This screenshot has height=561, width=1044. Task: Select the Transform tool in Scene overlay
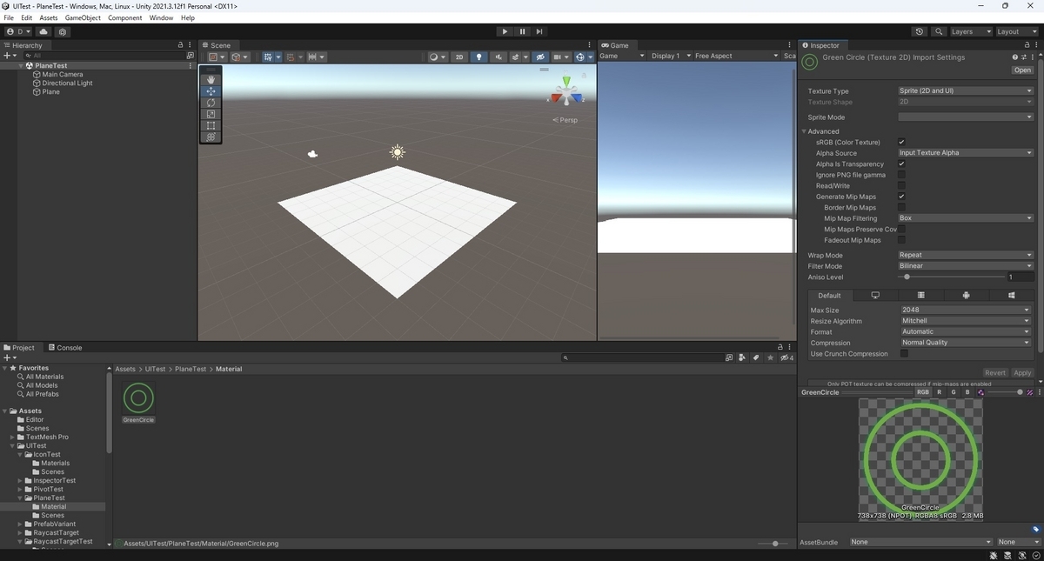tap(211, 137)
